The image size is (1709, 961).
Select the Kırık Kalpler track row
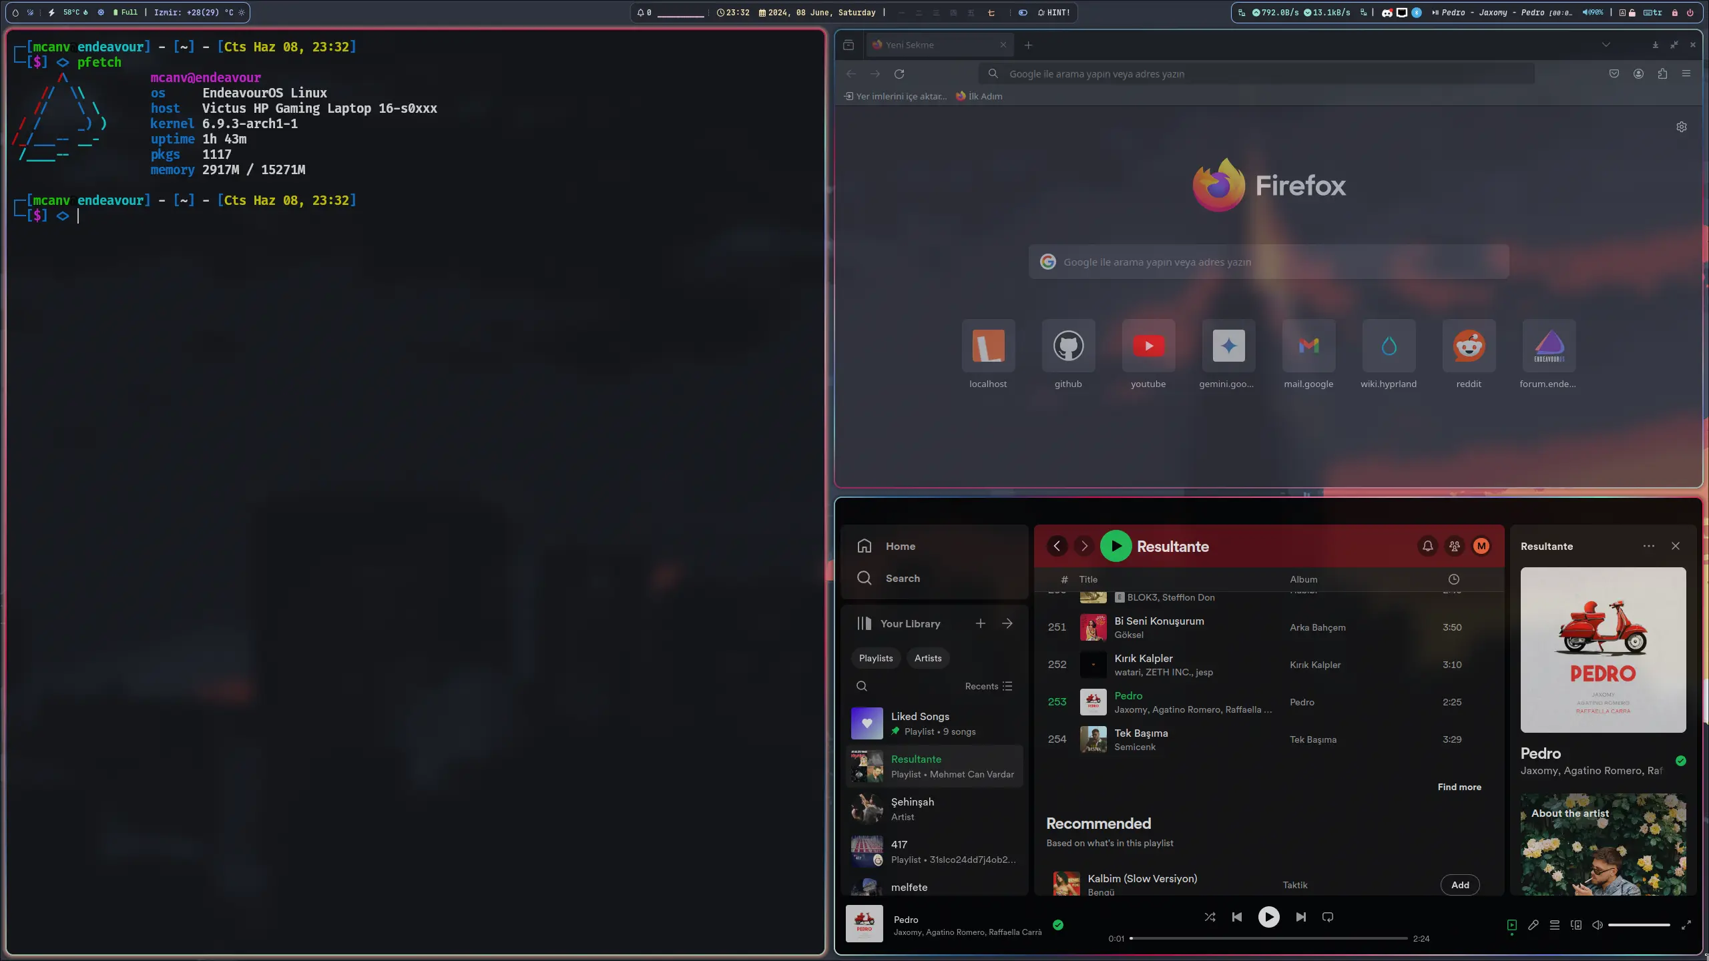(x=1268, y=665)
